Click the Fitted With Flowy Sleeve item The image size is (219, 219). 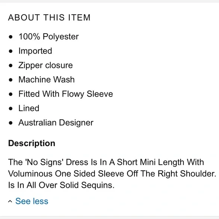tap(66, 94)
